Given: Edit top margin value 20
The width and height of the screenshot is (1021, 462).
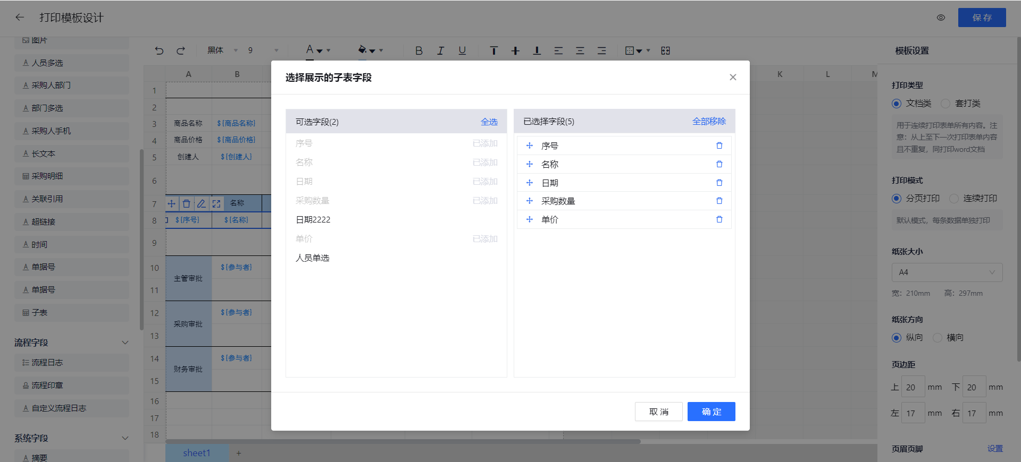Looking at the screenshot, I should click(914, 387).
